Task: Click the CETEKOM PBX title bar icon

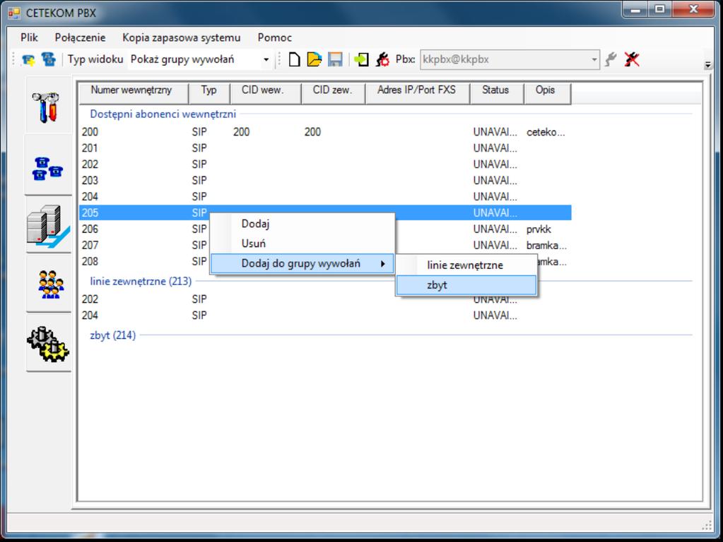Action: point(14,13)
